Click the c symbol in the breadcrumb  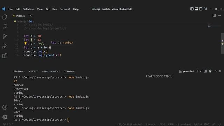(x=32, y=21)
